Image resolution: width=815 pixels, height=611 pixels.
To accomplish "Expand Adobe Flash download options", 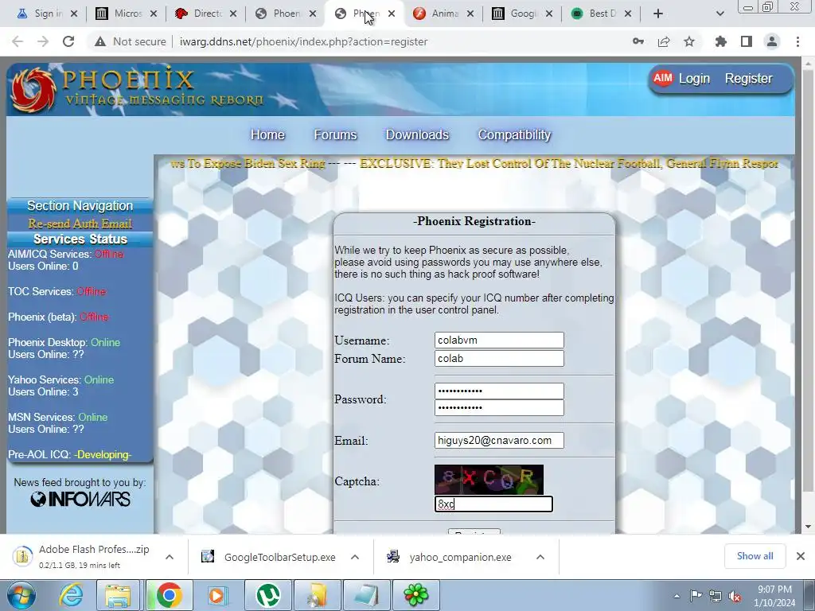I will click(170, 557).
